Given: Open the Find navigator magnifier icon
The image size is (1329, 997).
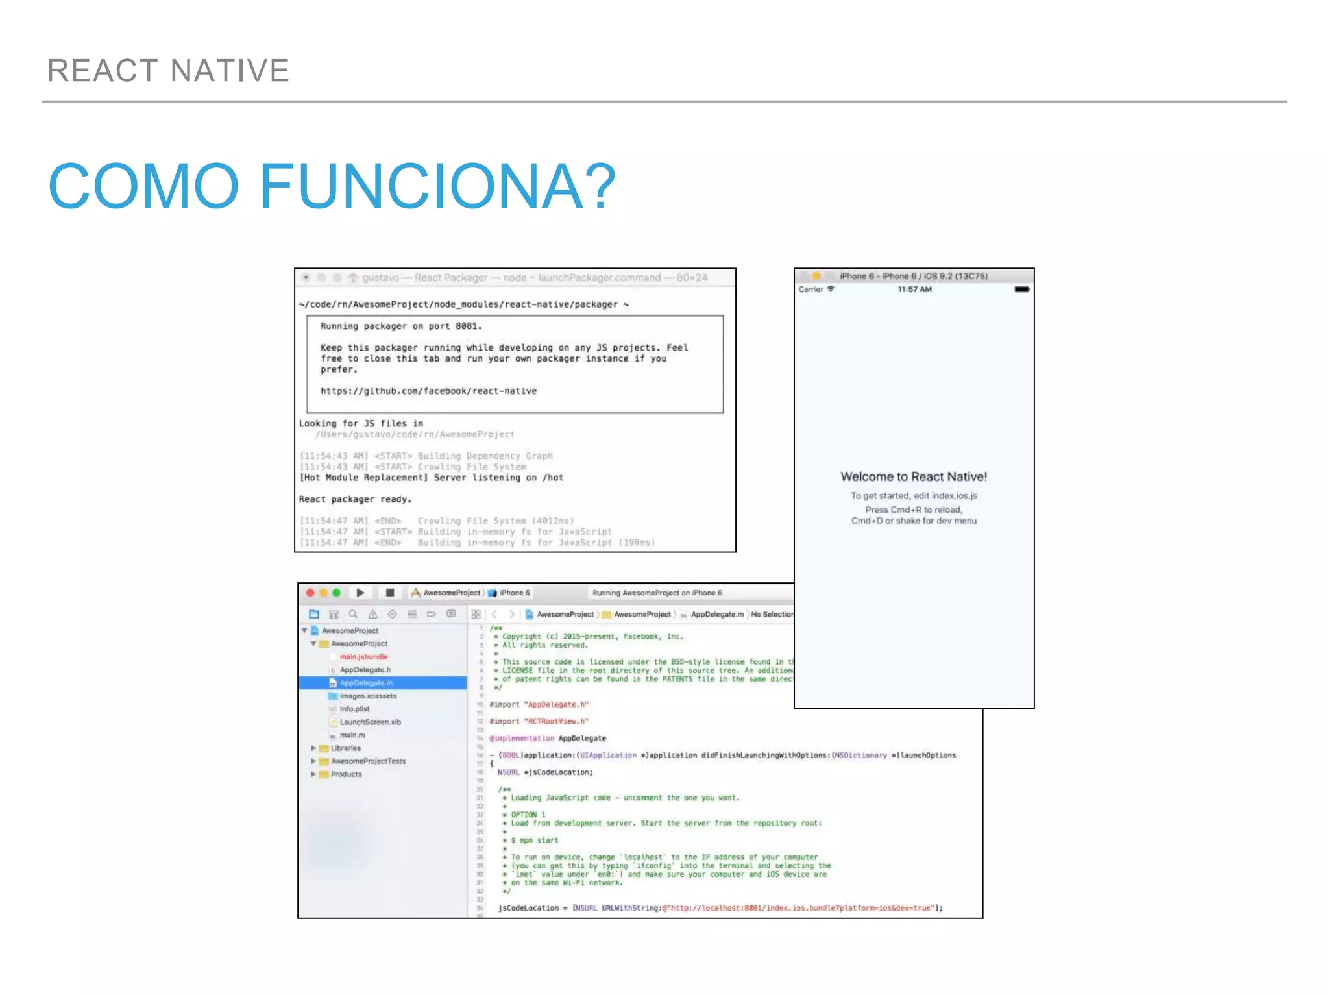Looking at the screenshot, I should [353, 614].
